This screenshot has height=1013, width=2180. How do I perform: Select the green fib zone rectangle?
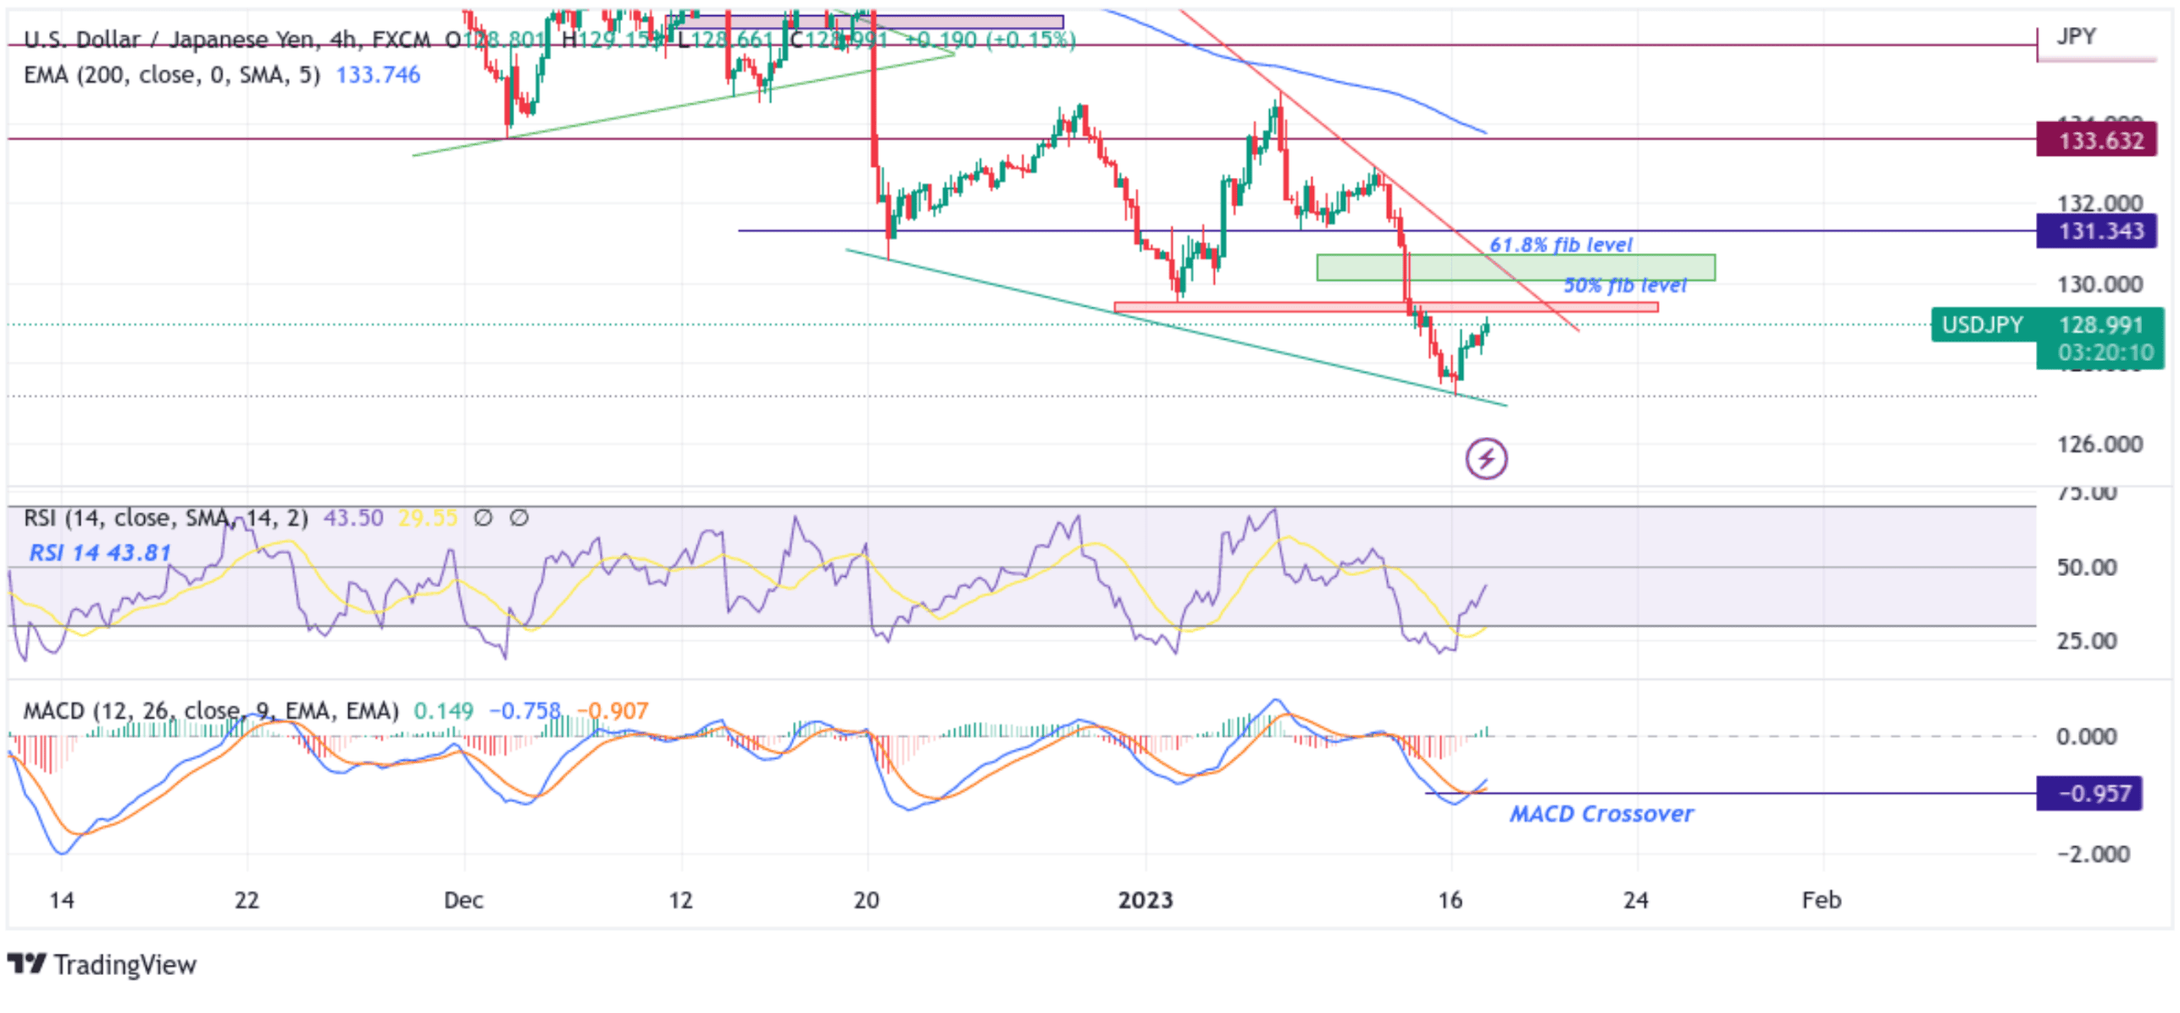pyautogui.click(x=1515, y=267)
